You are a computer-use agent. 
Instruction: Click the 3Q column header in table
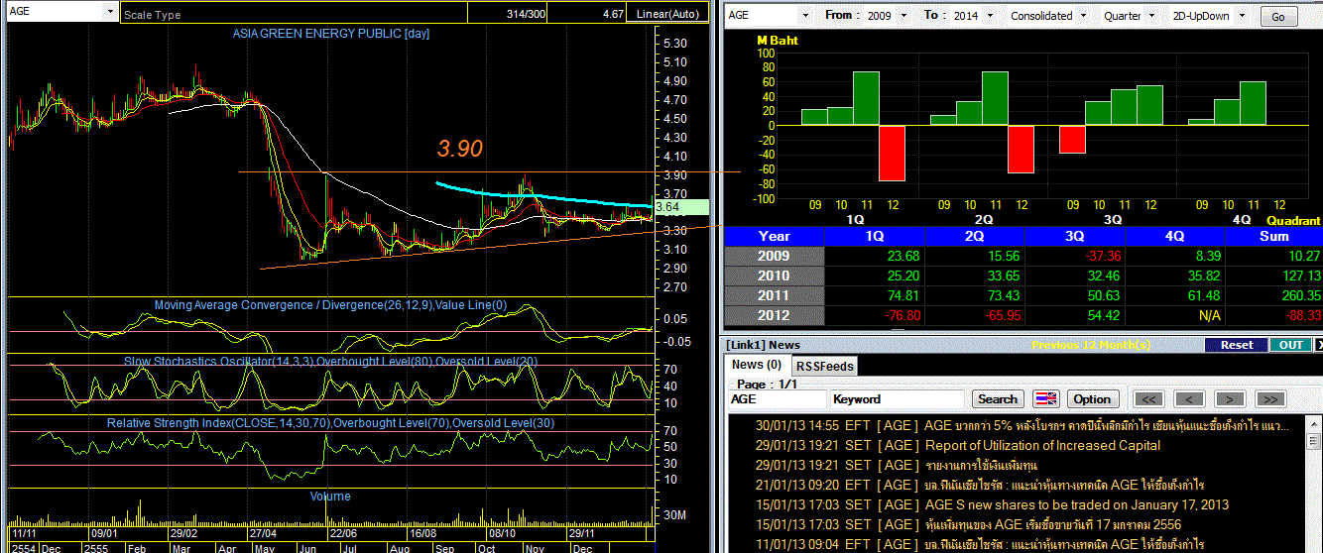click(1074, 237)
